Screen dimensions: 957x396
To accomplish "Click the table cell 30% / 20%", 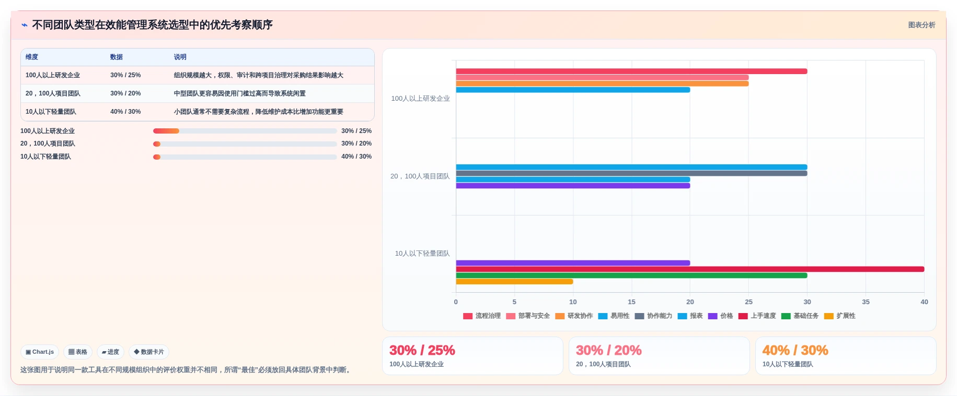I will pyautogui.click(x=125, y=93).
